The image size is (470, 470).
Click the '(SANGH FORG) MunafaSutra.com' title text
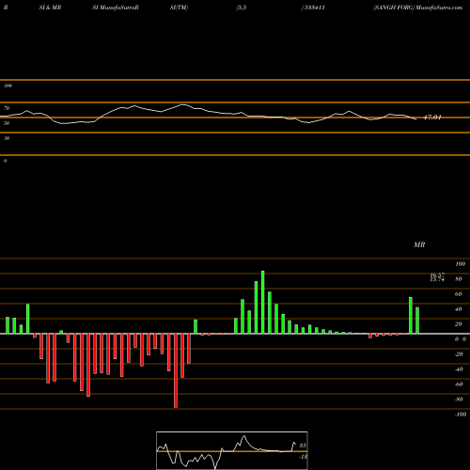(x=418, y=8)
